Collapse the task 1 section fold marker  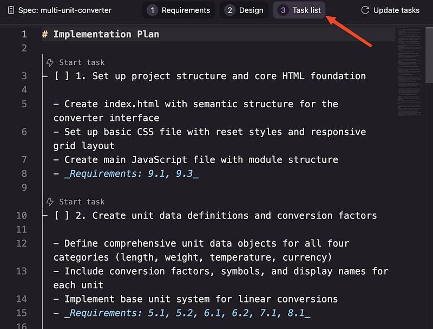tap(45, 76)
